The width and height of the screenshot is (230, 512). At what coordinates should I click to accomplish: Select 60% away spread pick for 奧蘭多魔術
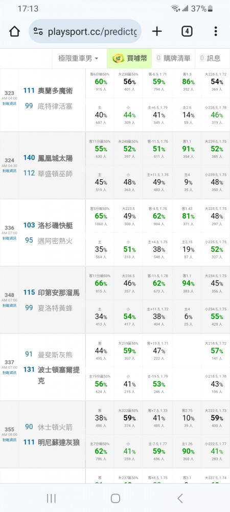(x=100, y=81)
